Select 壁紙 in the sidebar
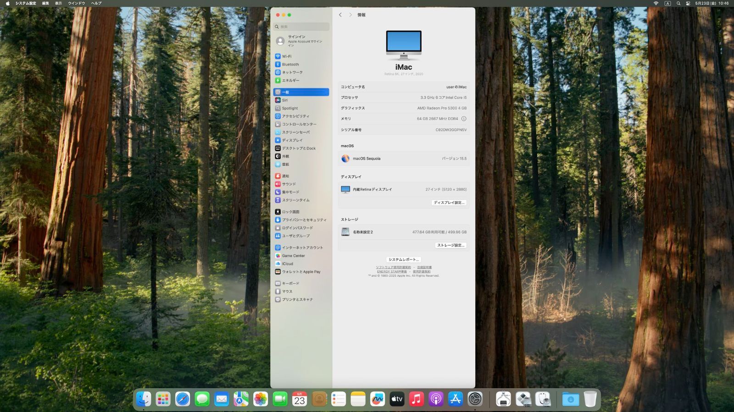Image resolution: width=734 pixels, height=412 pixels. point(301,165)
